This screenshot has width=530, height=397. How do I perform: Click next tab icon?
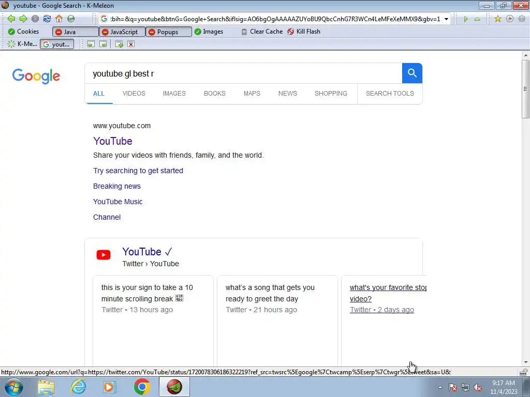[103, 44]
